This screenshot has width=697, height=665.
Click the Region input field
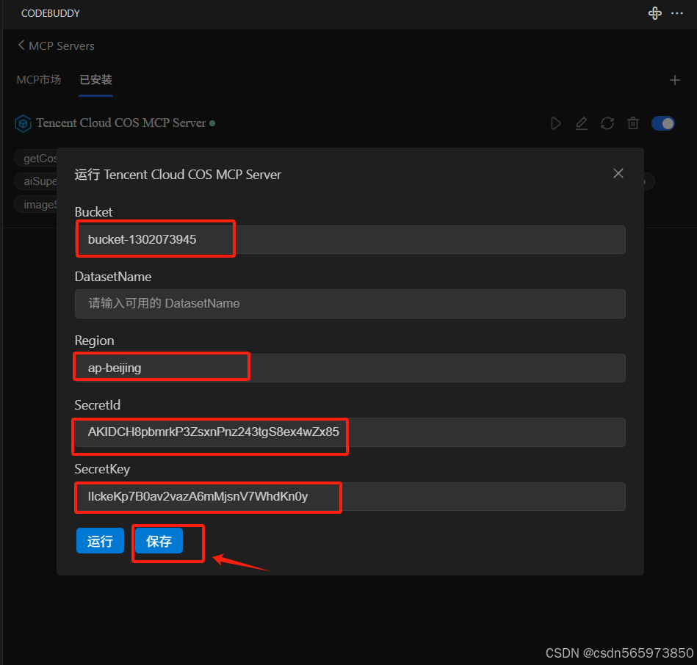tap(350, 368)
